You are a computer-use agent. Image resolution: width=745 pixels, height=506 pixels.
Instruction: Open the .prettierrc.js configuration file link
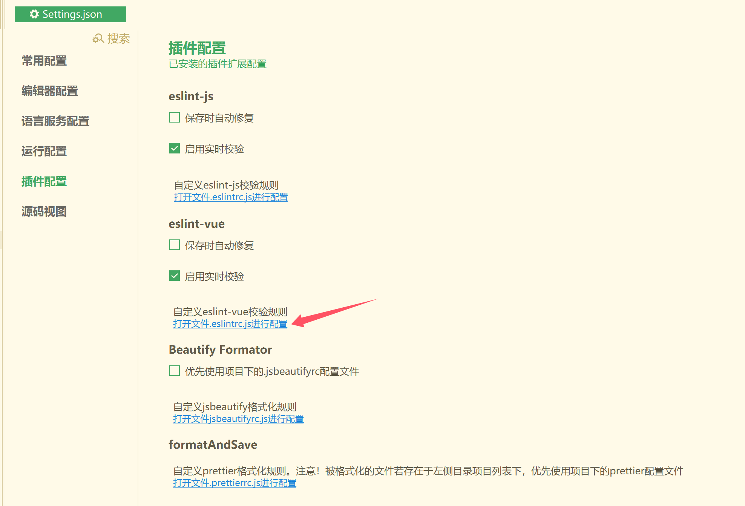tap(234, 483)
